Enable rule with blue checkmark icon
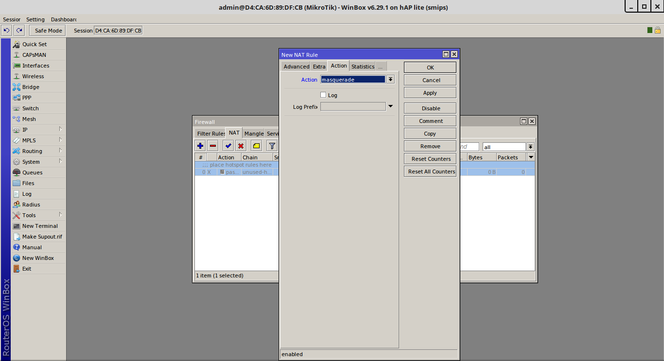664x361 pixels. (x=228, y=146)
